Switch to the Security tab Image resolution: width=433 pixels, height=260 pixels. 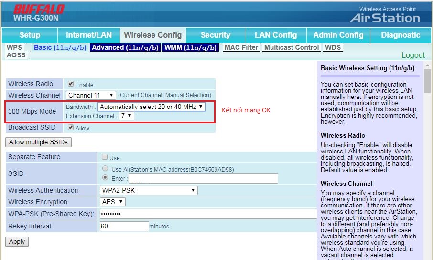[x=216, y=35]
